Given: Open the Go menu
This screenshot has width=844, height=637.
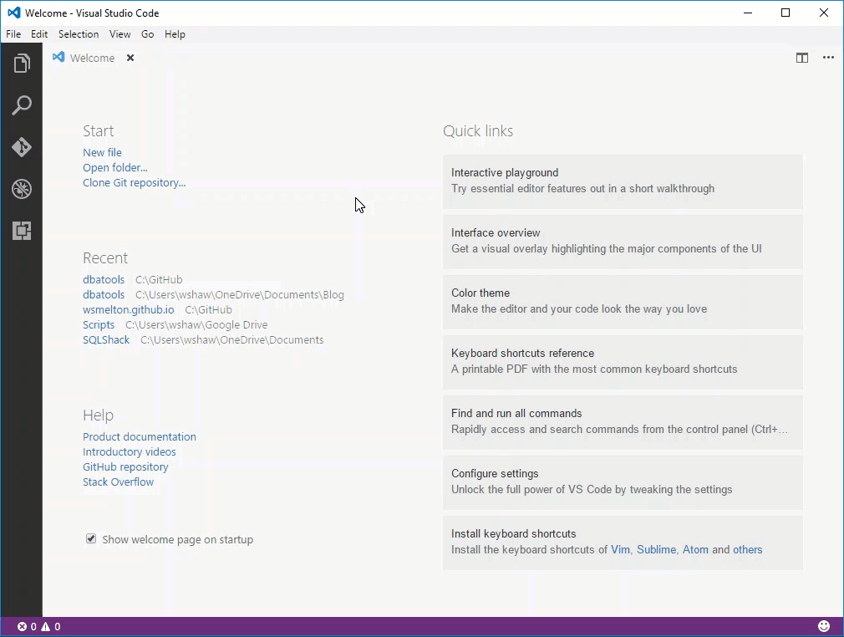Looking at the screenshot, I should pos(147,34).
